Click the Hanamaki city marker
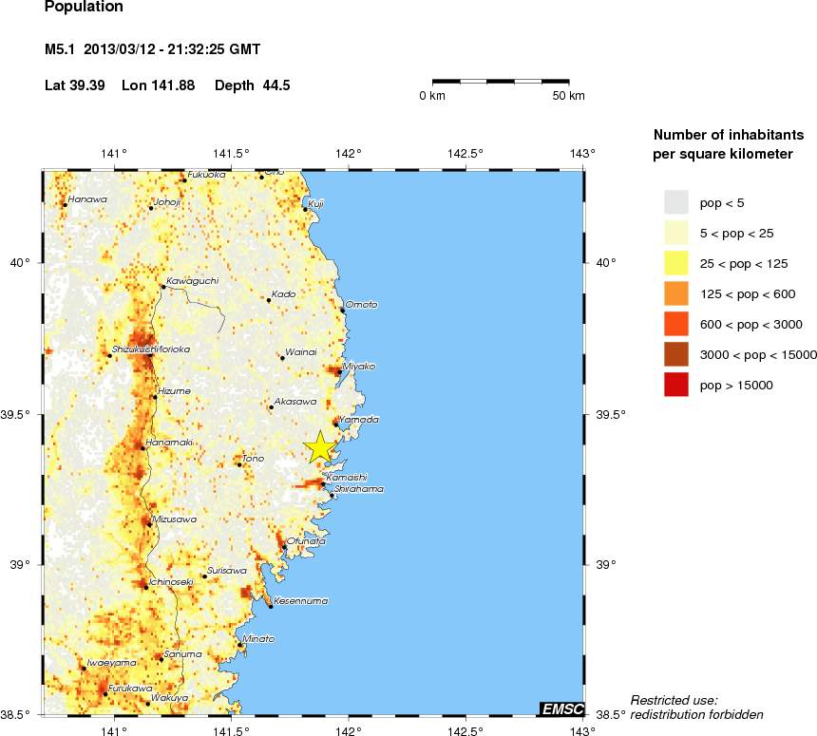817x736 pixels. click(x=142, y=447)
